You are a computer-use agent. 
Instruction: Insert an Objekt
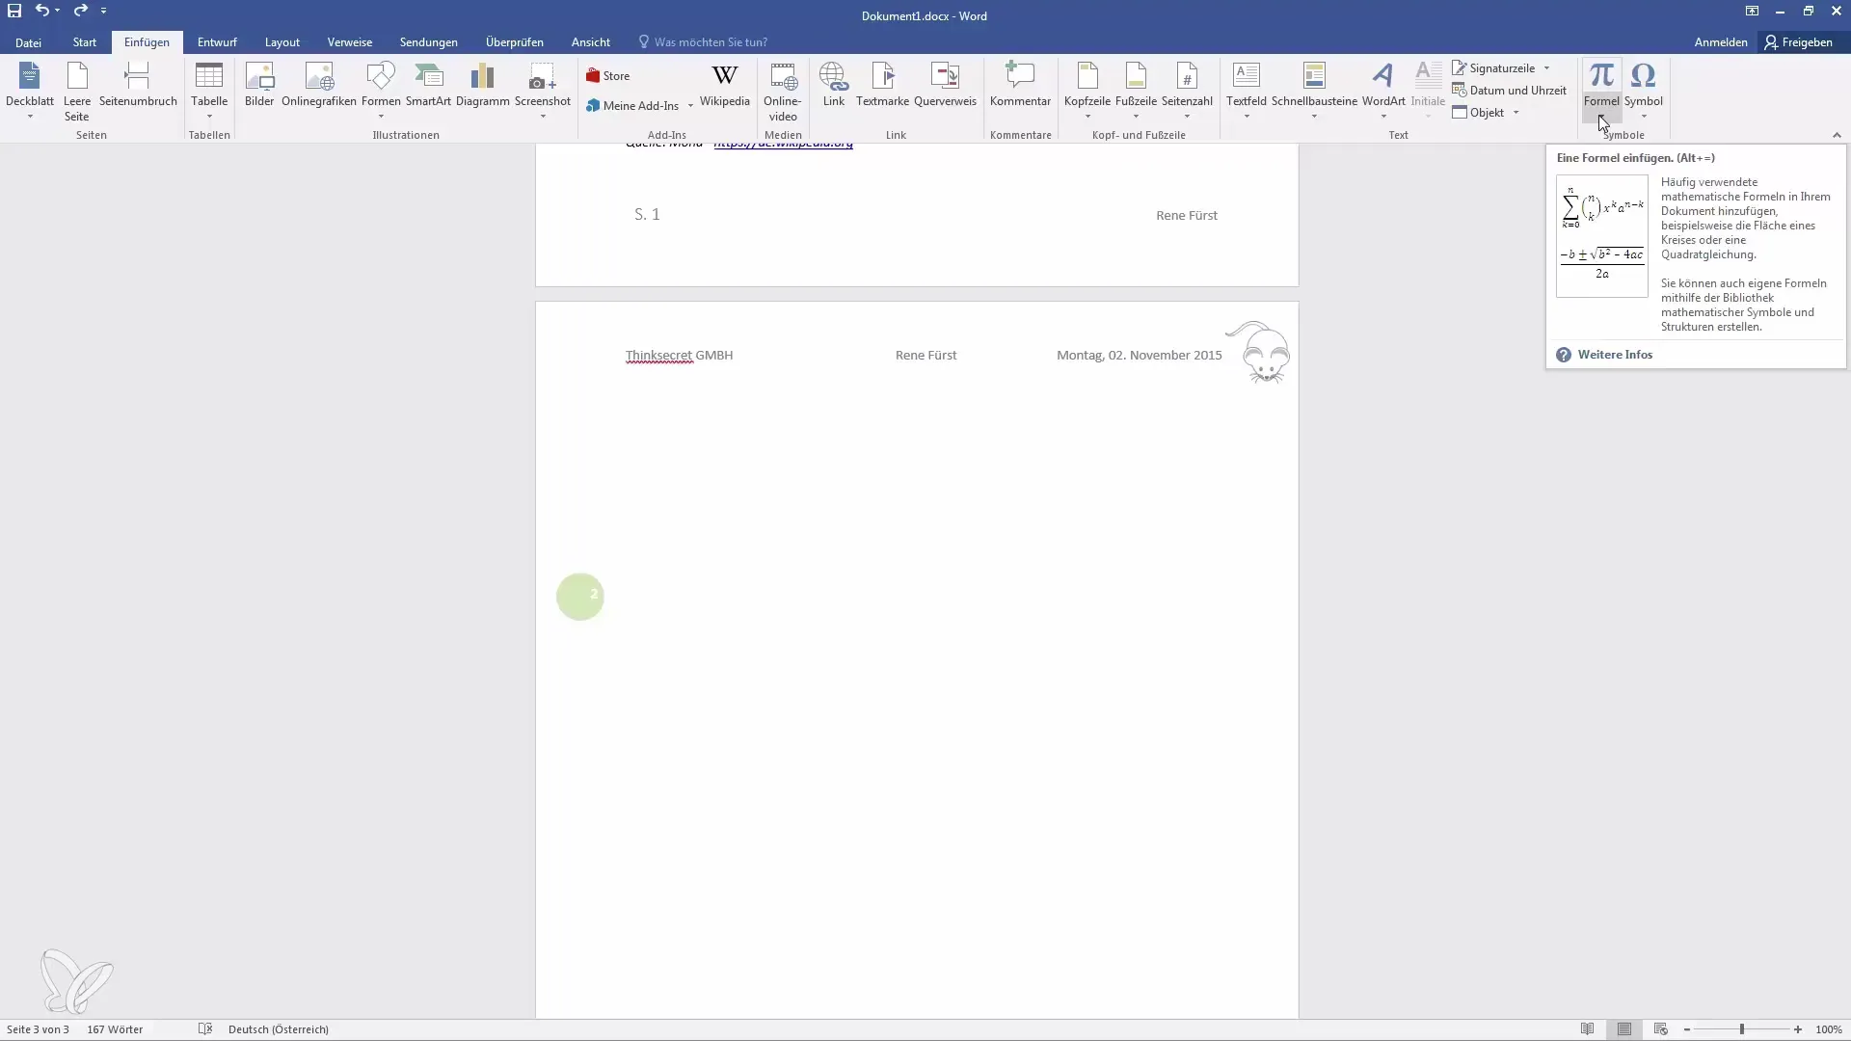[1479, 113]
